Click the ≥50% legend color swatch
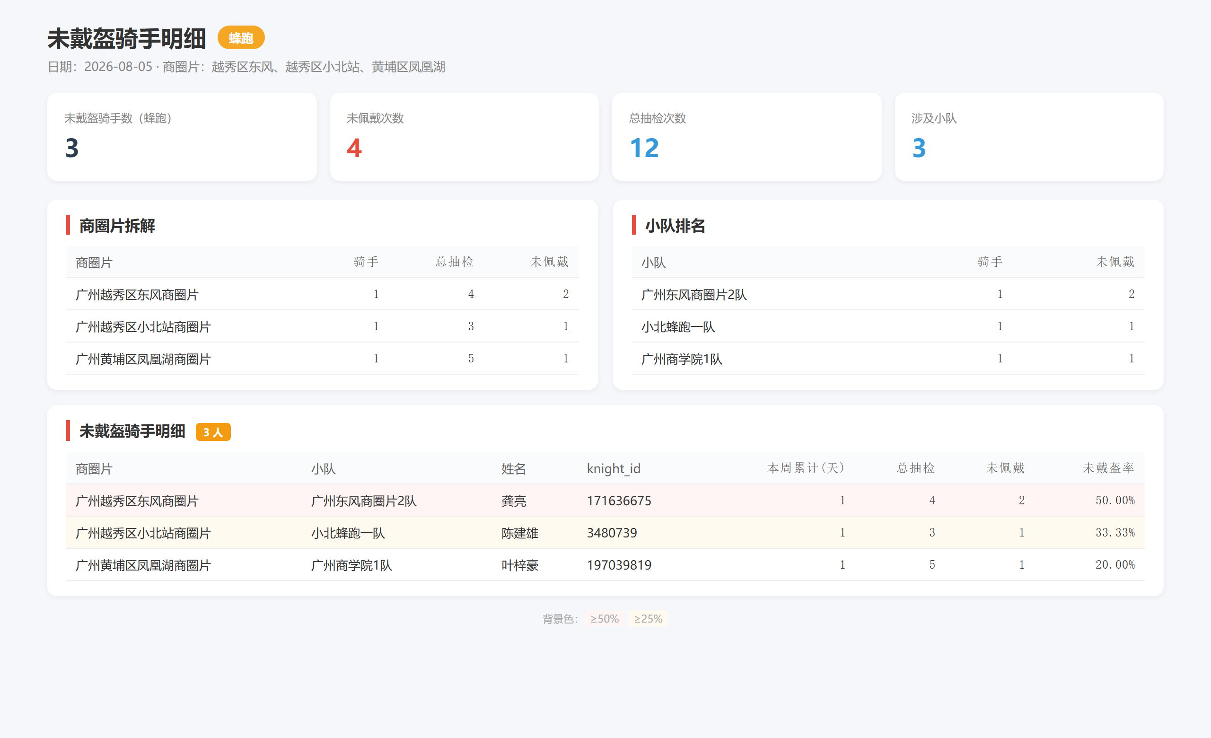The width and height of the screenshot is (1211, 738). coord(605,619)
